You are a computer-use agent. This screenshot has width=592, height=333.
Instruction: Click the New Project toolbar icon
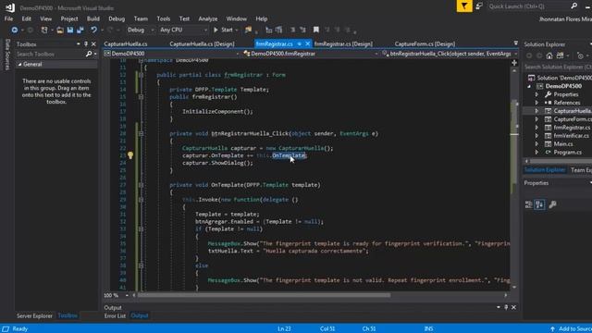[x=44, y=30]
